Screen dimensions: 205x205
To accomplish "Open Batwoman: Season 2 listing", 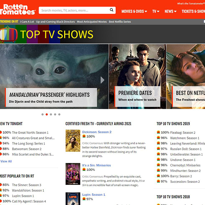I will pos(27,149).
